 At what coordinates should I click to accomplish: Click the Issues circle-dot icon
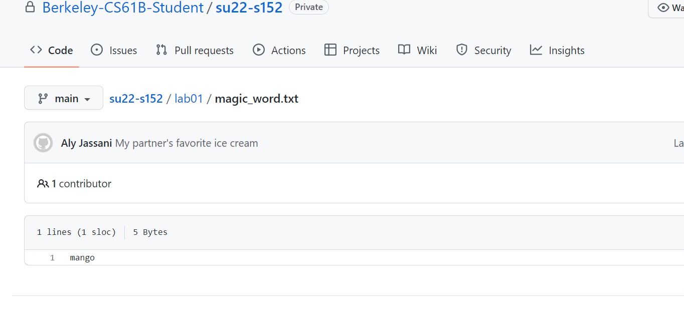[x=97, y=50]
